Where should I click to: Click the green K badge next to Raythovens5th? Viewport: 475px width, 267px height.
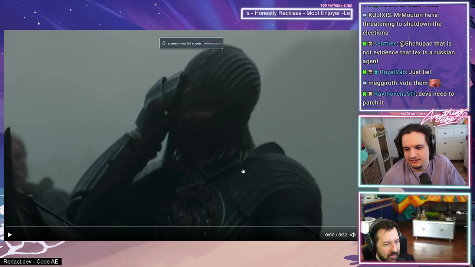[x=365, y=93]
